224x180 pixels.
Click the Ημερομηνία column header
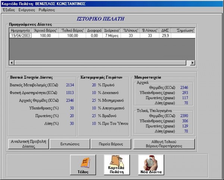click(x=21, y=30)
